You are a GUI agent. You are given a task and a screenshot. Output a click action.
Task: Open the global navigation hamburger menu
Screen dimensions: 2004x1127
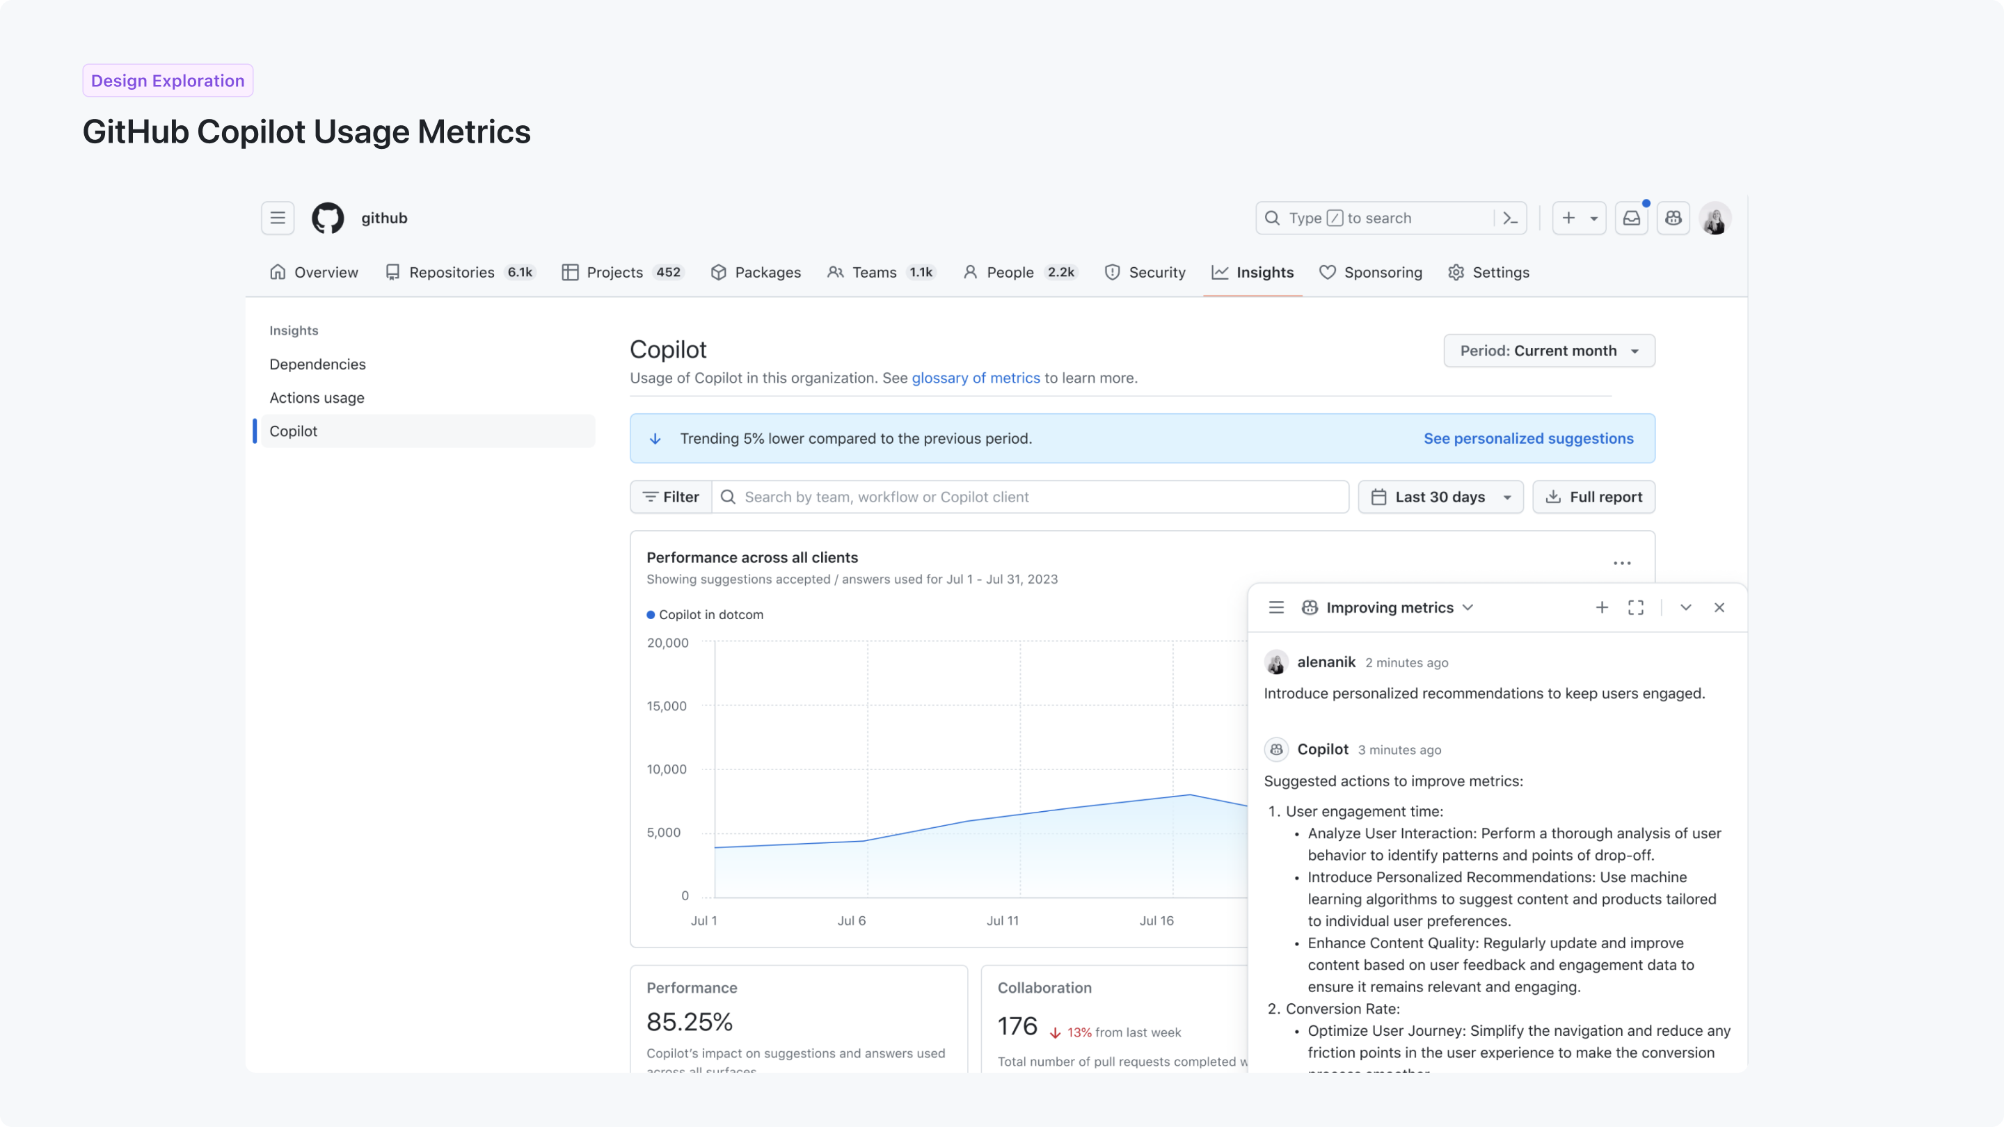tap(277, 218)
